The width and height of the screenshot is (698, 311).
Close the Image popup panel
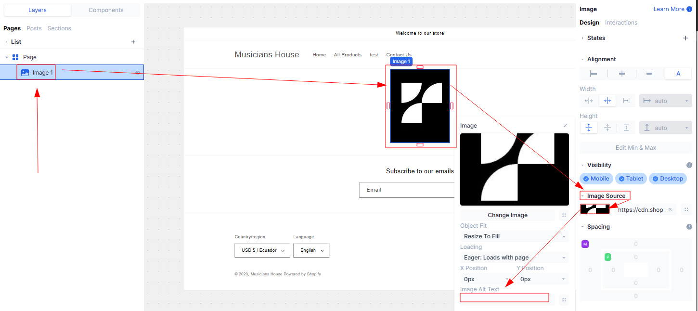click(565, 126)
